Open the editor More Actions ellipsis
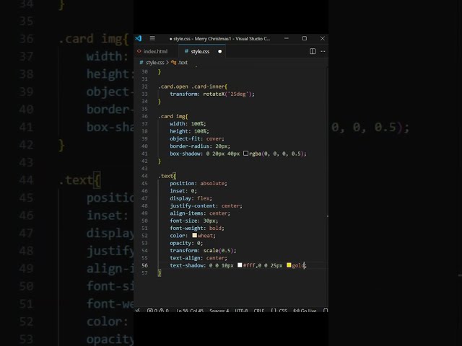This screenshot has width=462, height=346. [x=323, y=51]
